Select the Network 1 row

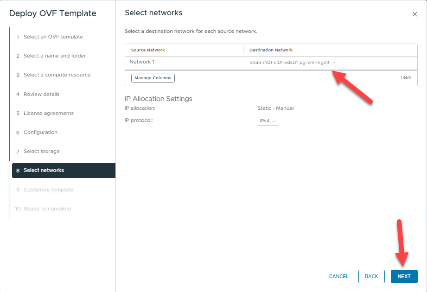tap(141, 62)
